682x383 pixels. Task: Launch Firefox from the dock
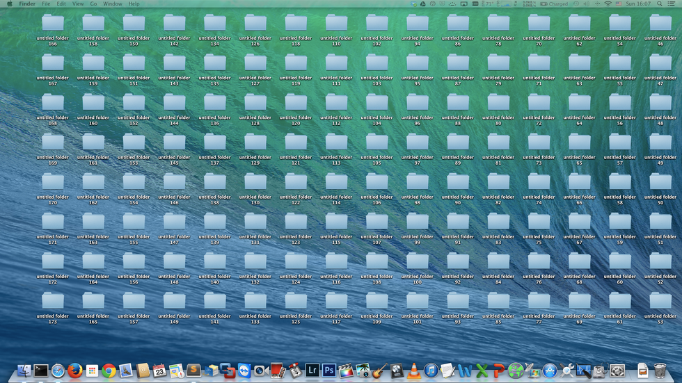tap(74, 370)
